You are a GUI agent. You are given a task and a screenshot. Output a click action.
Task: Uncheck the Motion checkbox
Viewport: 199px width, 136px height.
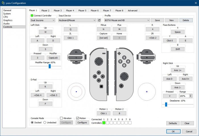coord(77,118)
